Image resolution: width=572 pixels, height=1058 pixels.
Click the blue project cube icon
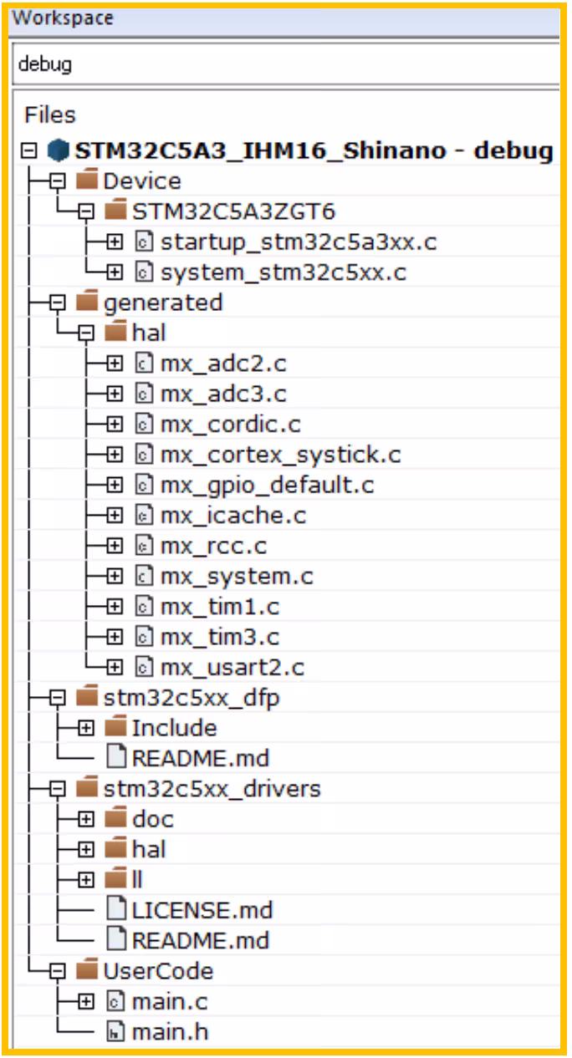57,151
